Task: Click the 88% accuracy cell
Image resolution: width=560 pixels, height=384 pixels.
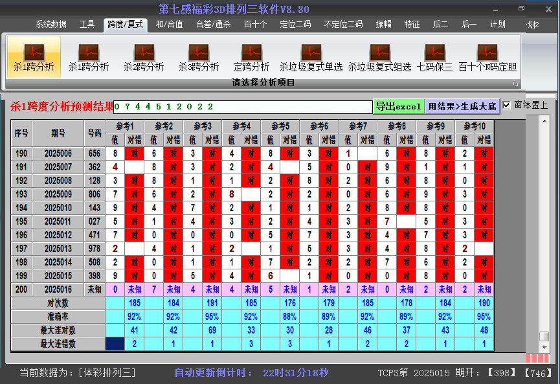Action: point(290,317)
